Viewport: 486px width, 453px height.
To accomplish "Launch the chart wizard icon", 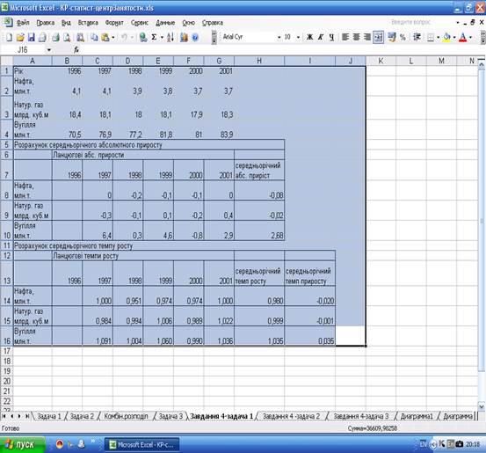I will (184, 37).
